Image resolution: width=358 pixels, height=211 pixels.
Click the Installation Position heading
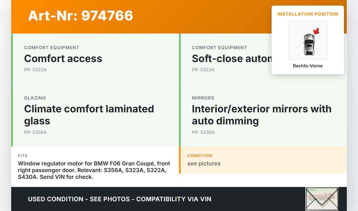tap(307, 14)
